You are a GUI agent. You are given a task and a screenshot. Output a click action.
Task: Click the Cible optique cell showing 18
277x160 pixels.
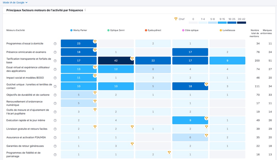(190, 86)
